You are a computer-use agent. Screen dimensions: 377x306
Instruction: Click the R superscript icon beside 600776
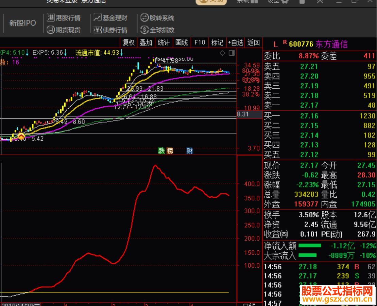[285, 42]
